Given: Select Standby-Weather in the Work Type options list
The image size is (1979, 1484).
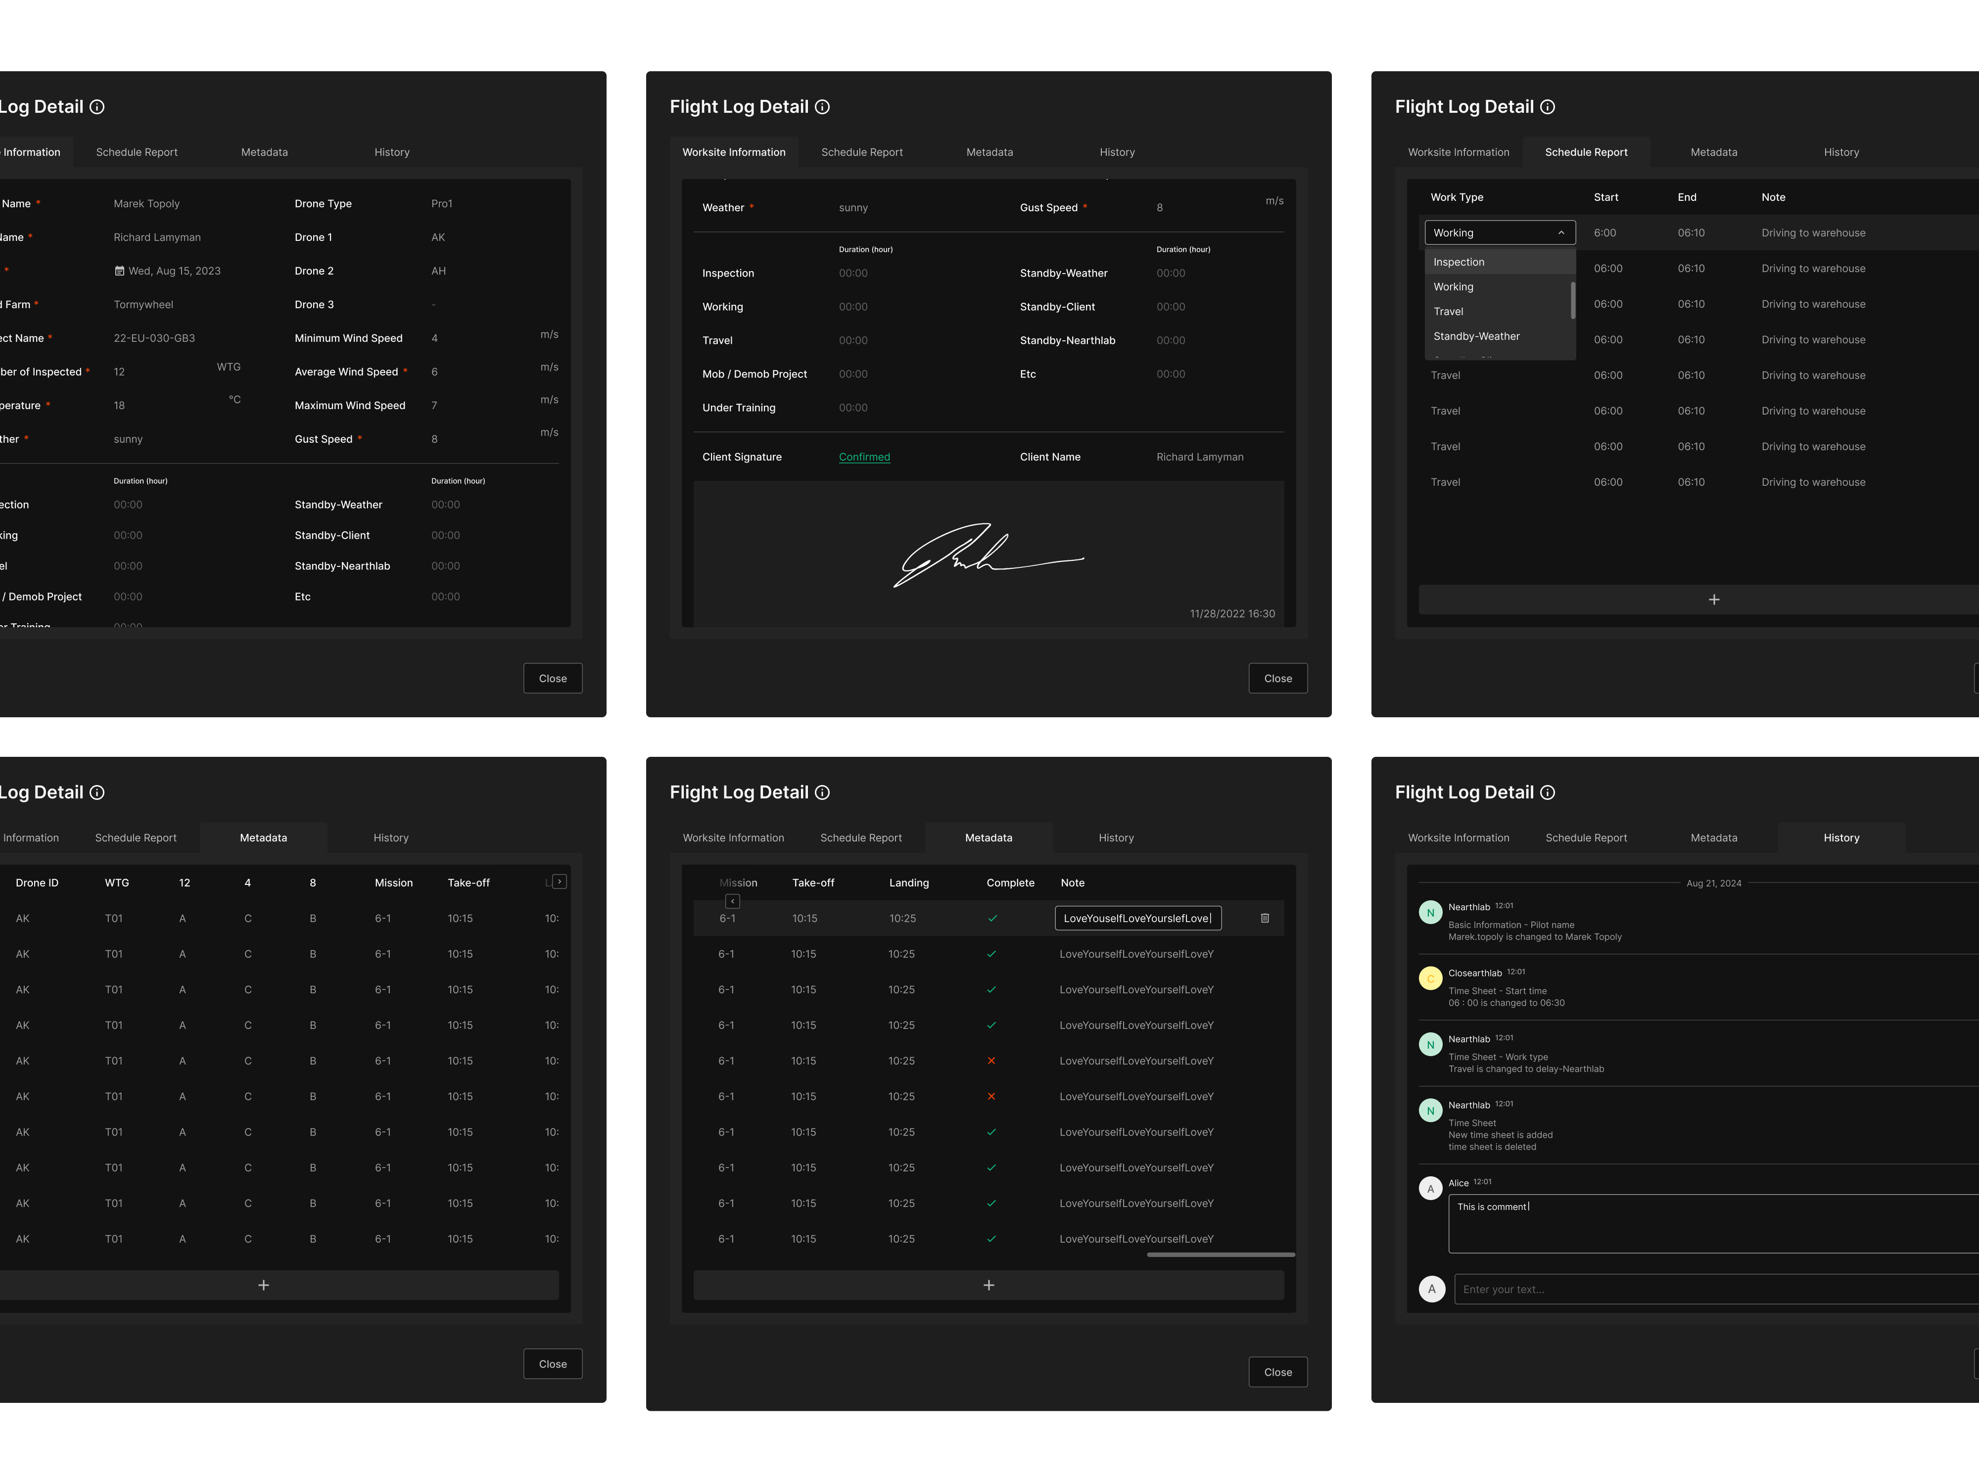Looking at the screenshot, I should pyautogui.click(x=1476, y=336).
